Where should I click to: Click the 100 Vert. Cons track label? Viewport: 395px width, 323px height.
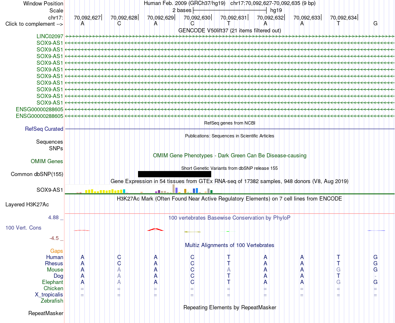click(23, 228)
